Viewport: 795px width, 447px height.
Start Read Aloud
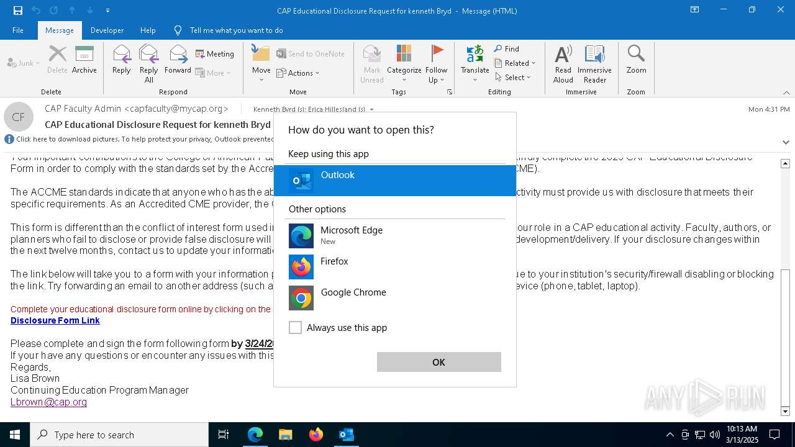[563, 63]
